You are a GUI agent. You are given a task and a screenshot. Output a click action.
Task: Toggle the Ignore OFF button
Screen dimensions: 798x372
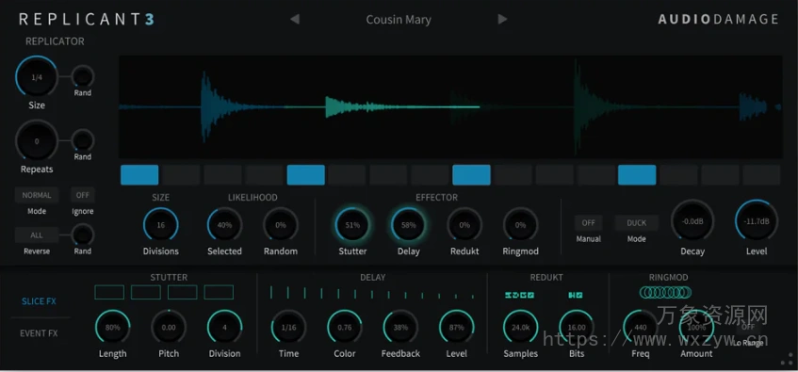pyautogui.click(x=83, y=195)
